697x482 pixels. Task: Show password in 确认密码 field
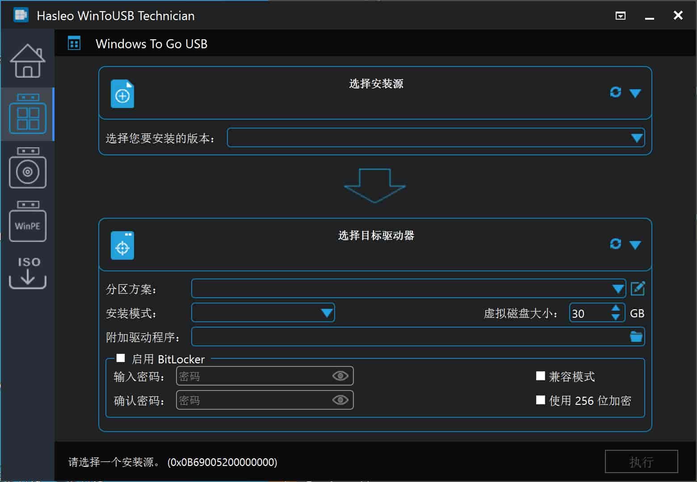(340, 400)
